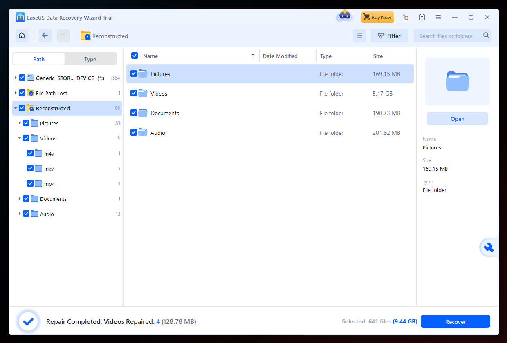Click the EaseUS app logo icon

click(x=20, y=18)
